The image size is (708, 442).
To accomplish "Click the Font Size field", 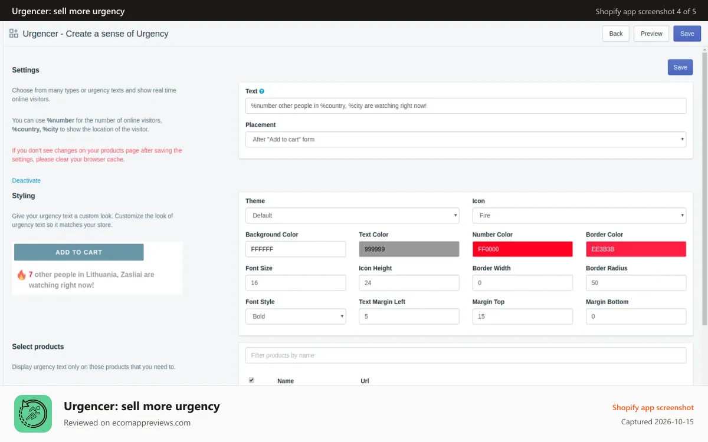I will click(296, 283).
